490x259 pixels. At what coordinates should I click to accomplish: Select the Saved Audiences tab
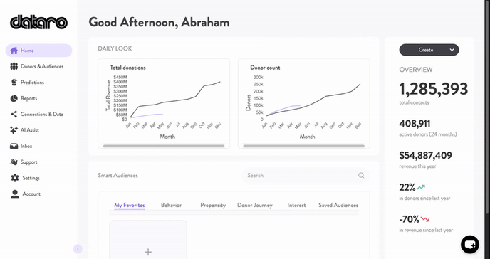pyautogui.click(x=338, y=206)
